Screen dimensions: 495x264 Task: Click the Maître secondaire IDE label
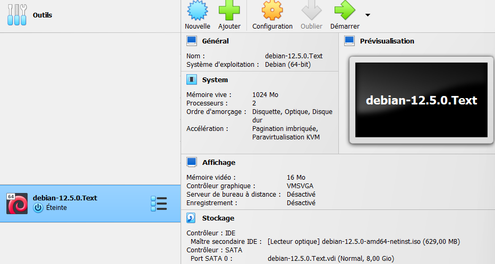click(x=226, y=242)
